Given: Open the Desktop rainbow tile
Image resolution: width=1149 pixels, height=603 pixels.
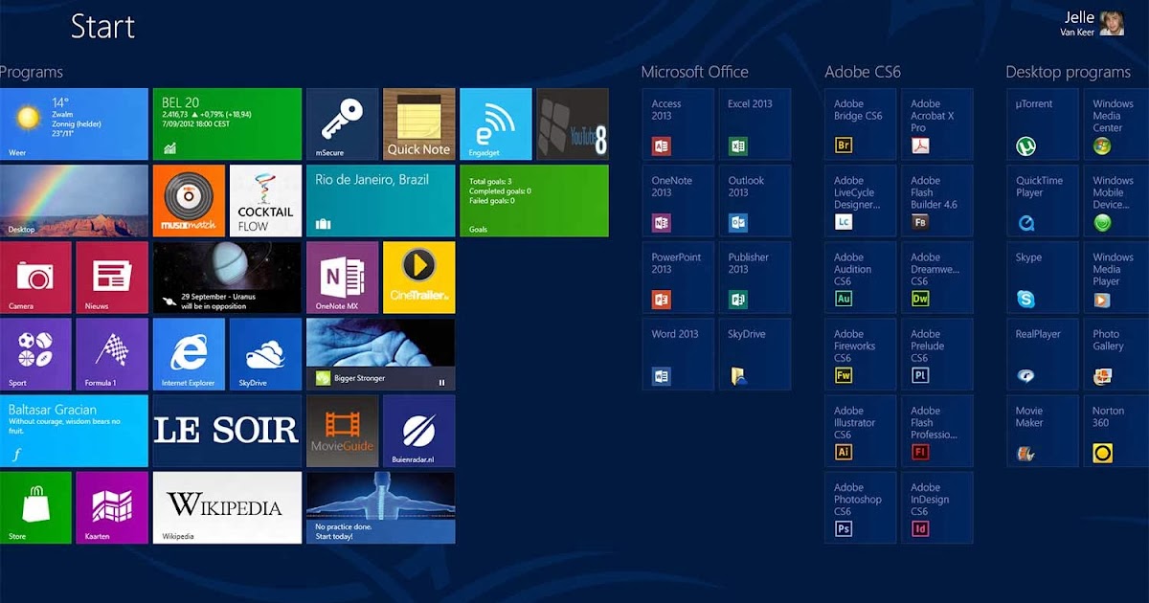Looking at the screenshot, I should point(74,201).
